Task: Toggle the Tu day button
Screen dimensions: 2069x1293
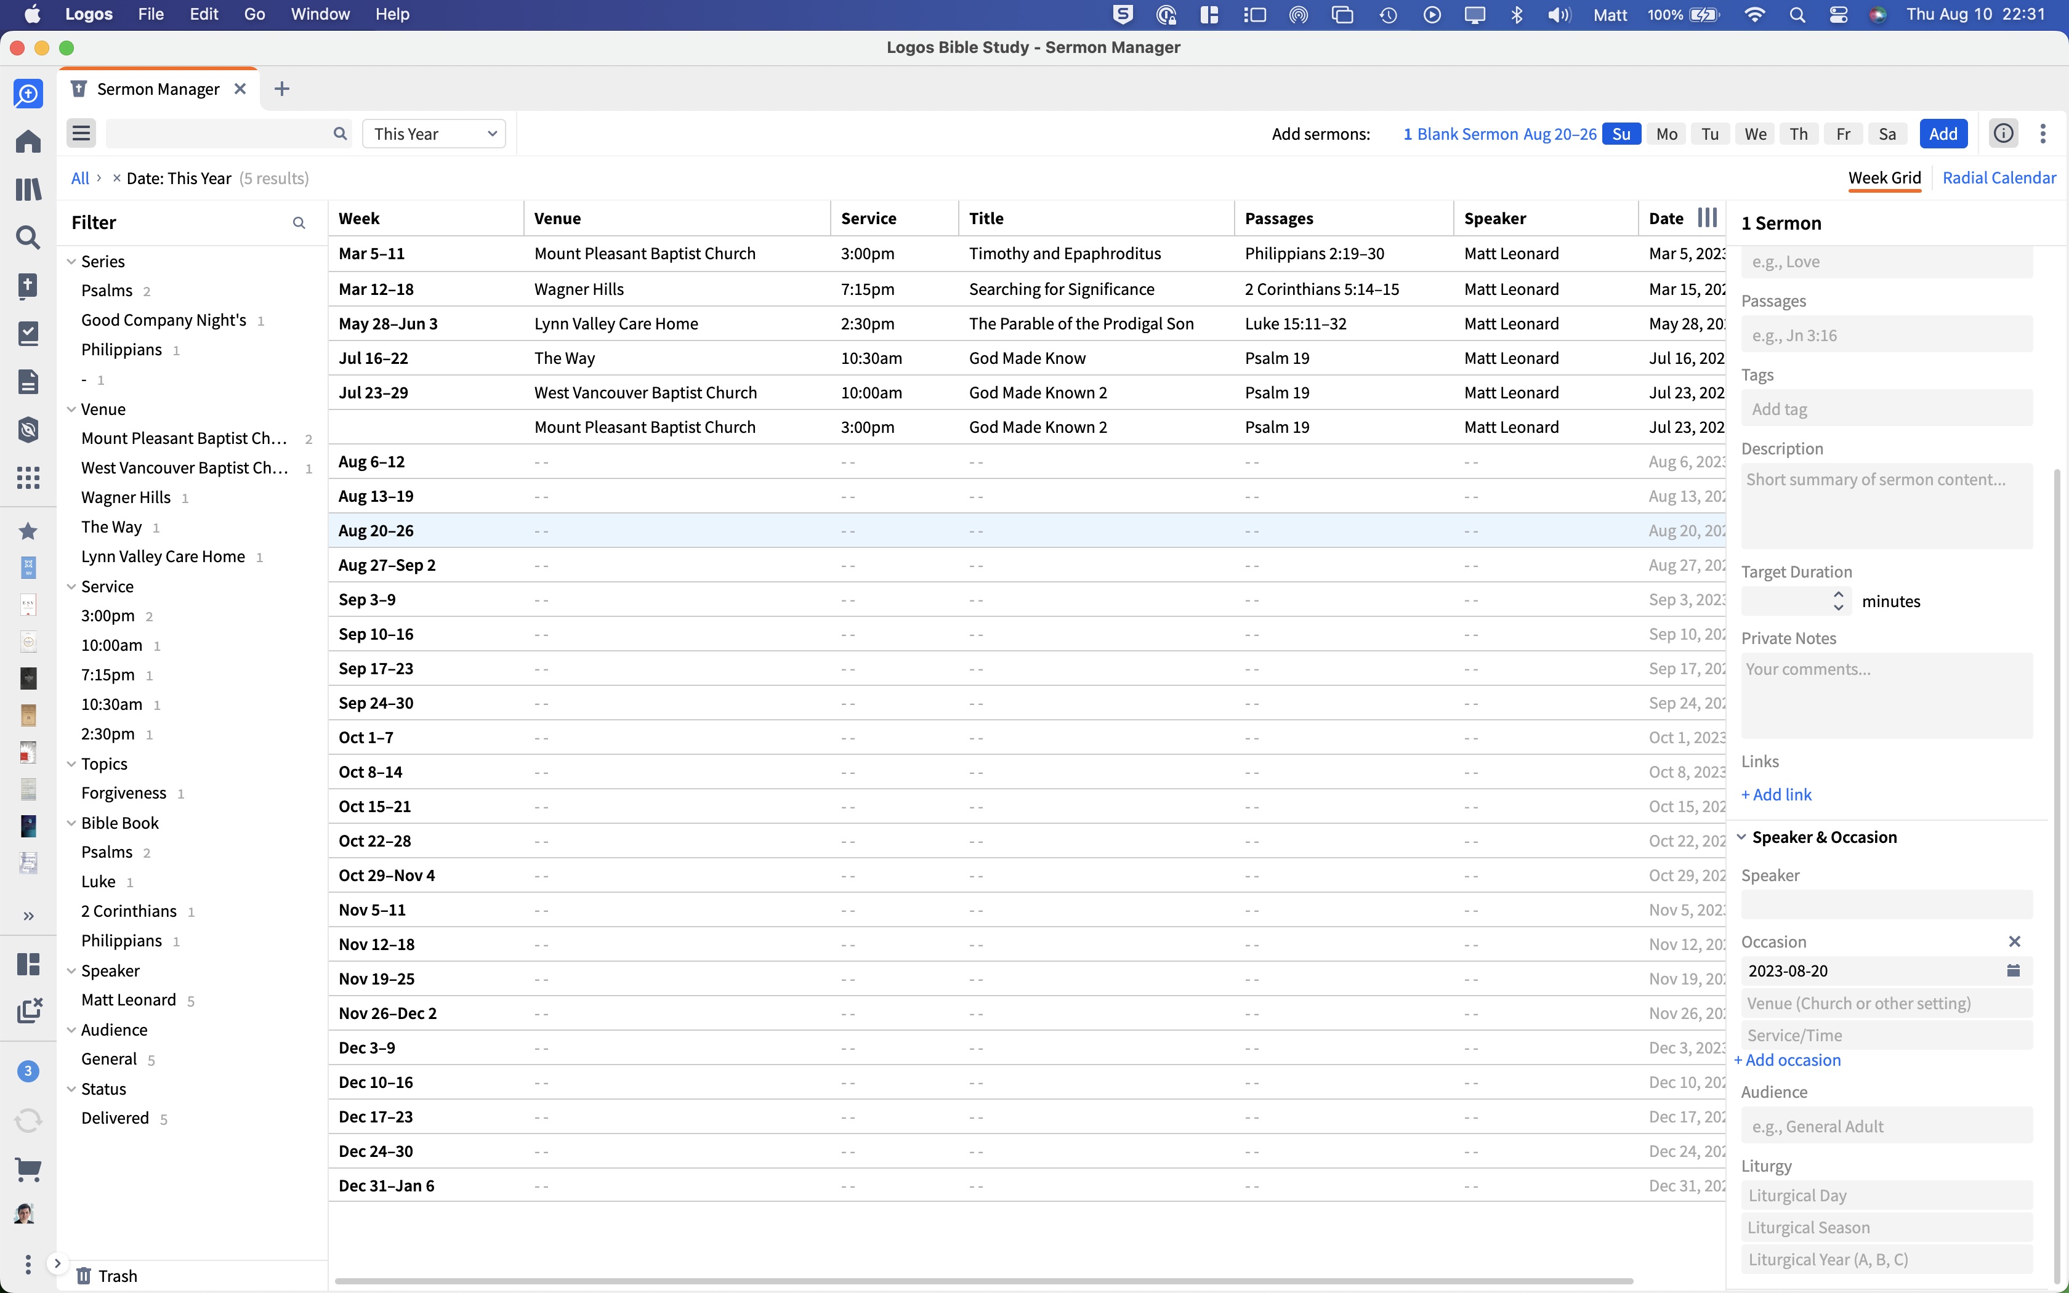Action: click(x=1710, y=134)
